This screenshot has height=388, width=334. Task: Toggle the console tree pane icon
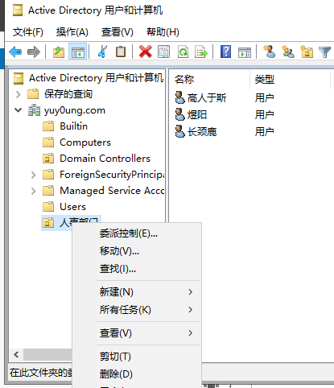click(77, 52)
